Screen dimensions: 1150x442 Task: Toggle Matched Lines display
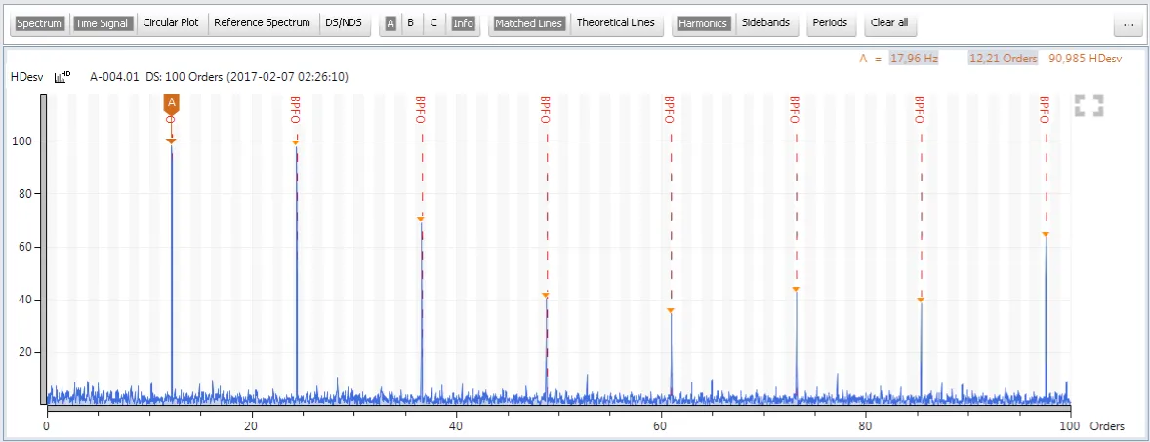pos(528,22)
